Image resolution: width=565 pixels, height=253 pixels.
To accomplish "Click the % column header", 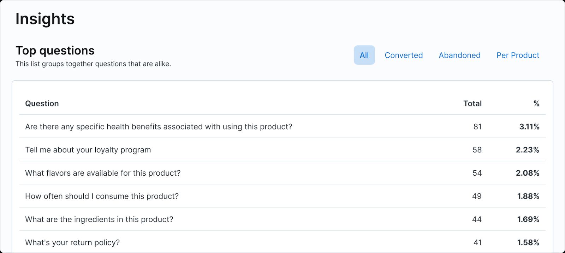I will coord(536,104).
